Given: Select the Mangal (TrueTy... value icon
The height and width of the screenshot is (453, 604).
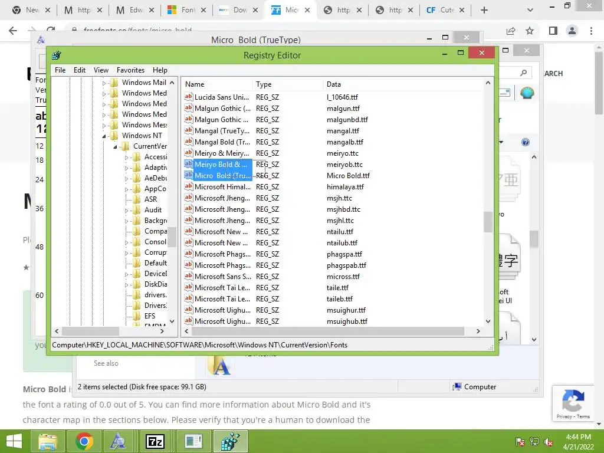Looking at the screenshot, I should [188, 130].
